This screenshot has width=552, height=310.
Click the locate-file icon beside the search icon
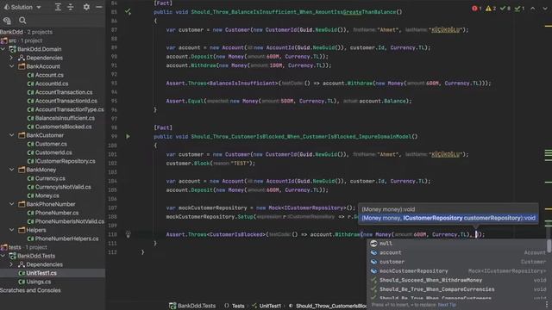[7, 21]
